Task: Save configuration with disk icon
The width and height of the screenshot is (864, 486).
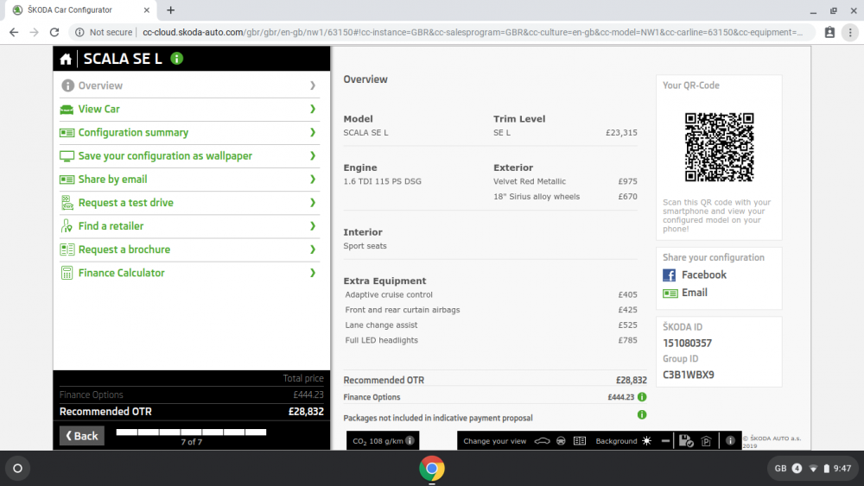Action: 686,441
